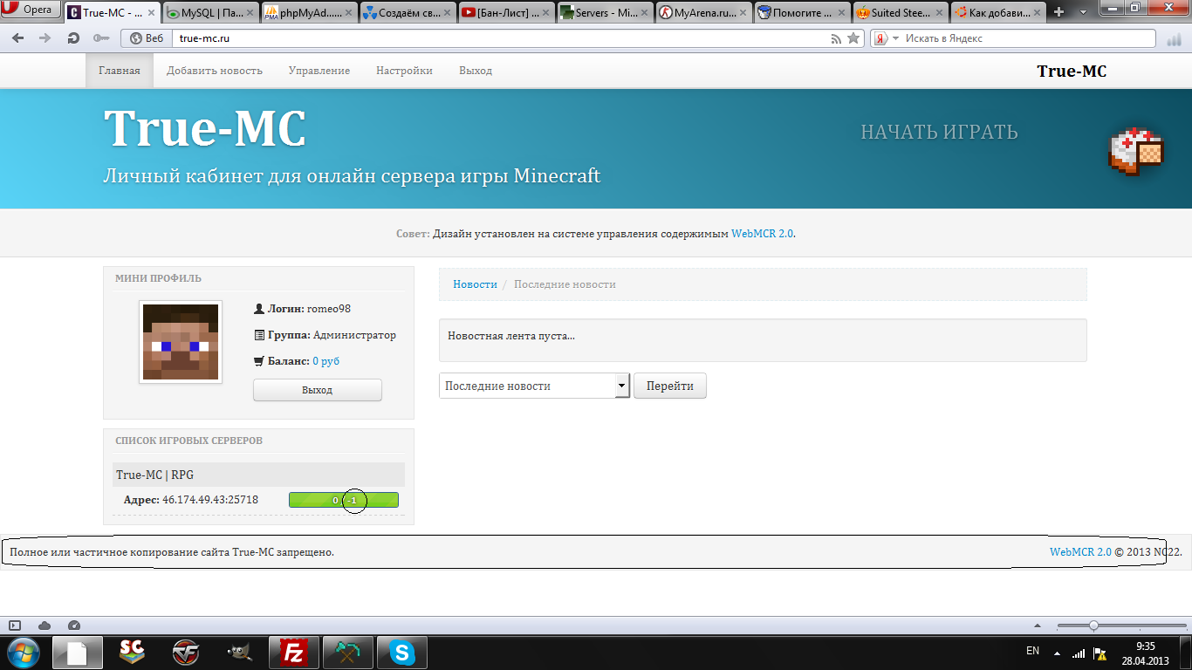Click the Перейти button
1192x670 pixels.
coord(670,386)
